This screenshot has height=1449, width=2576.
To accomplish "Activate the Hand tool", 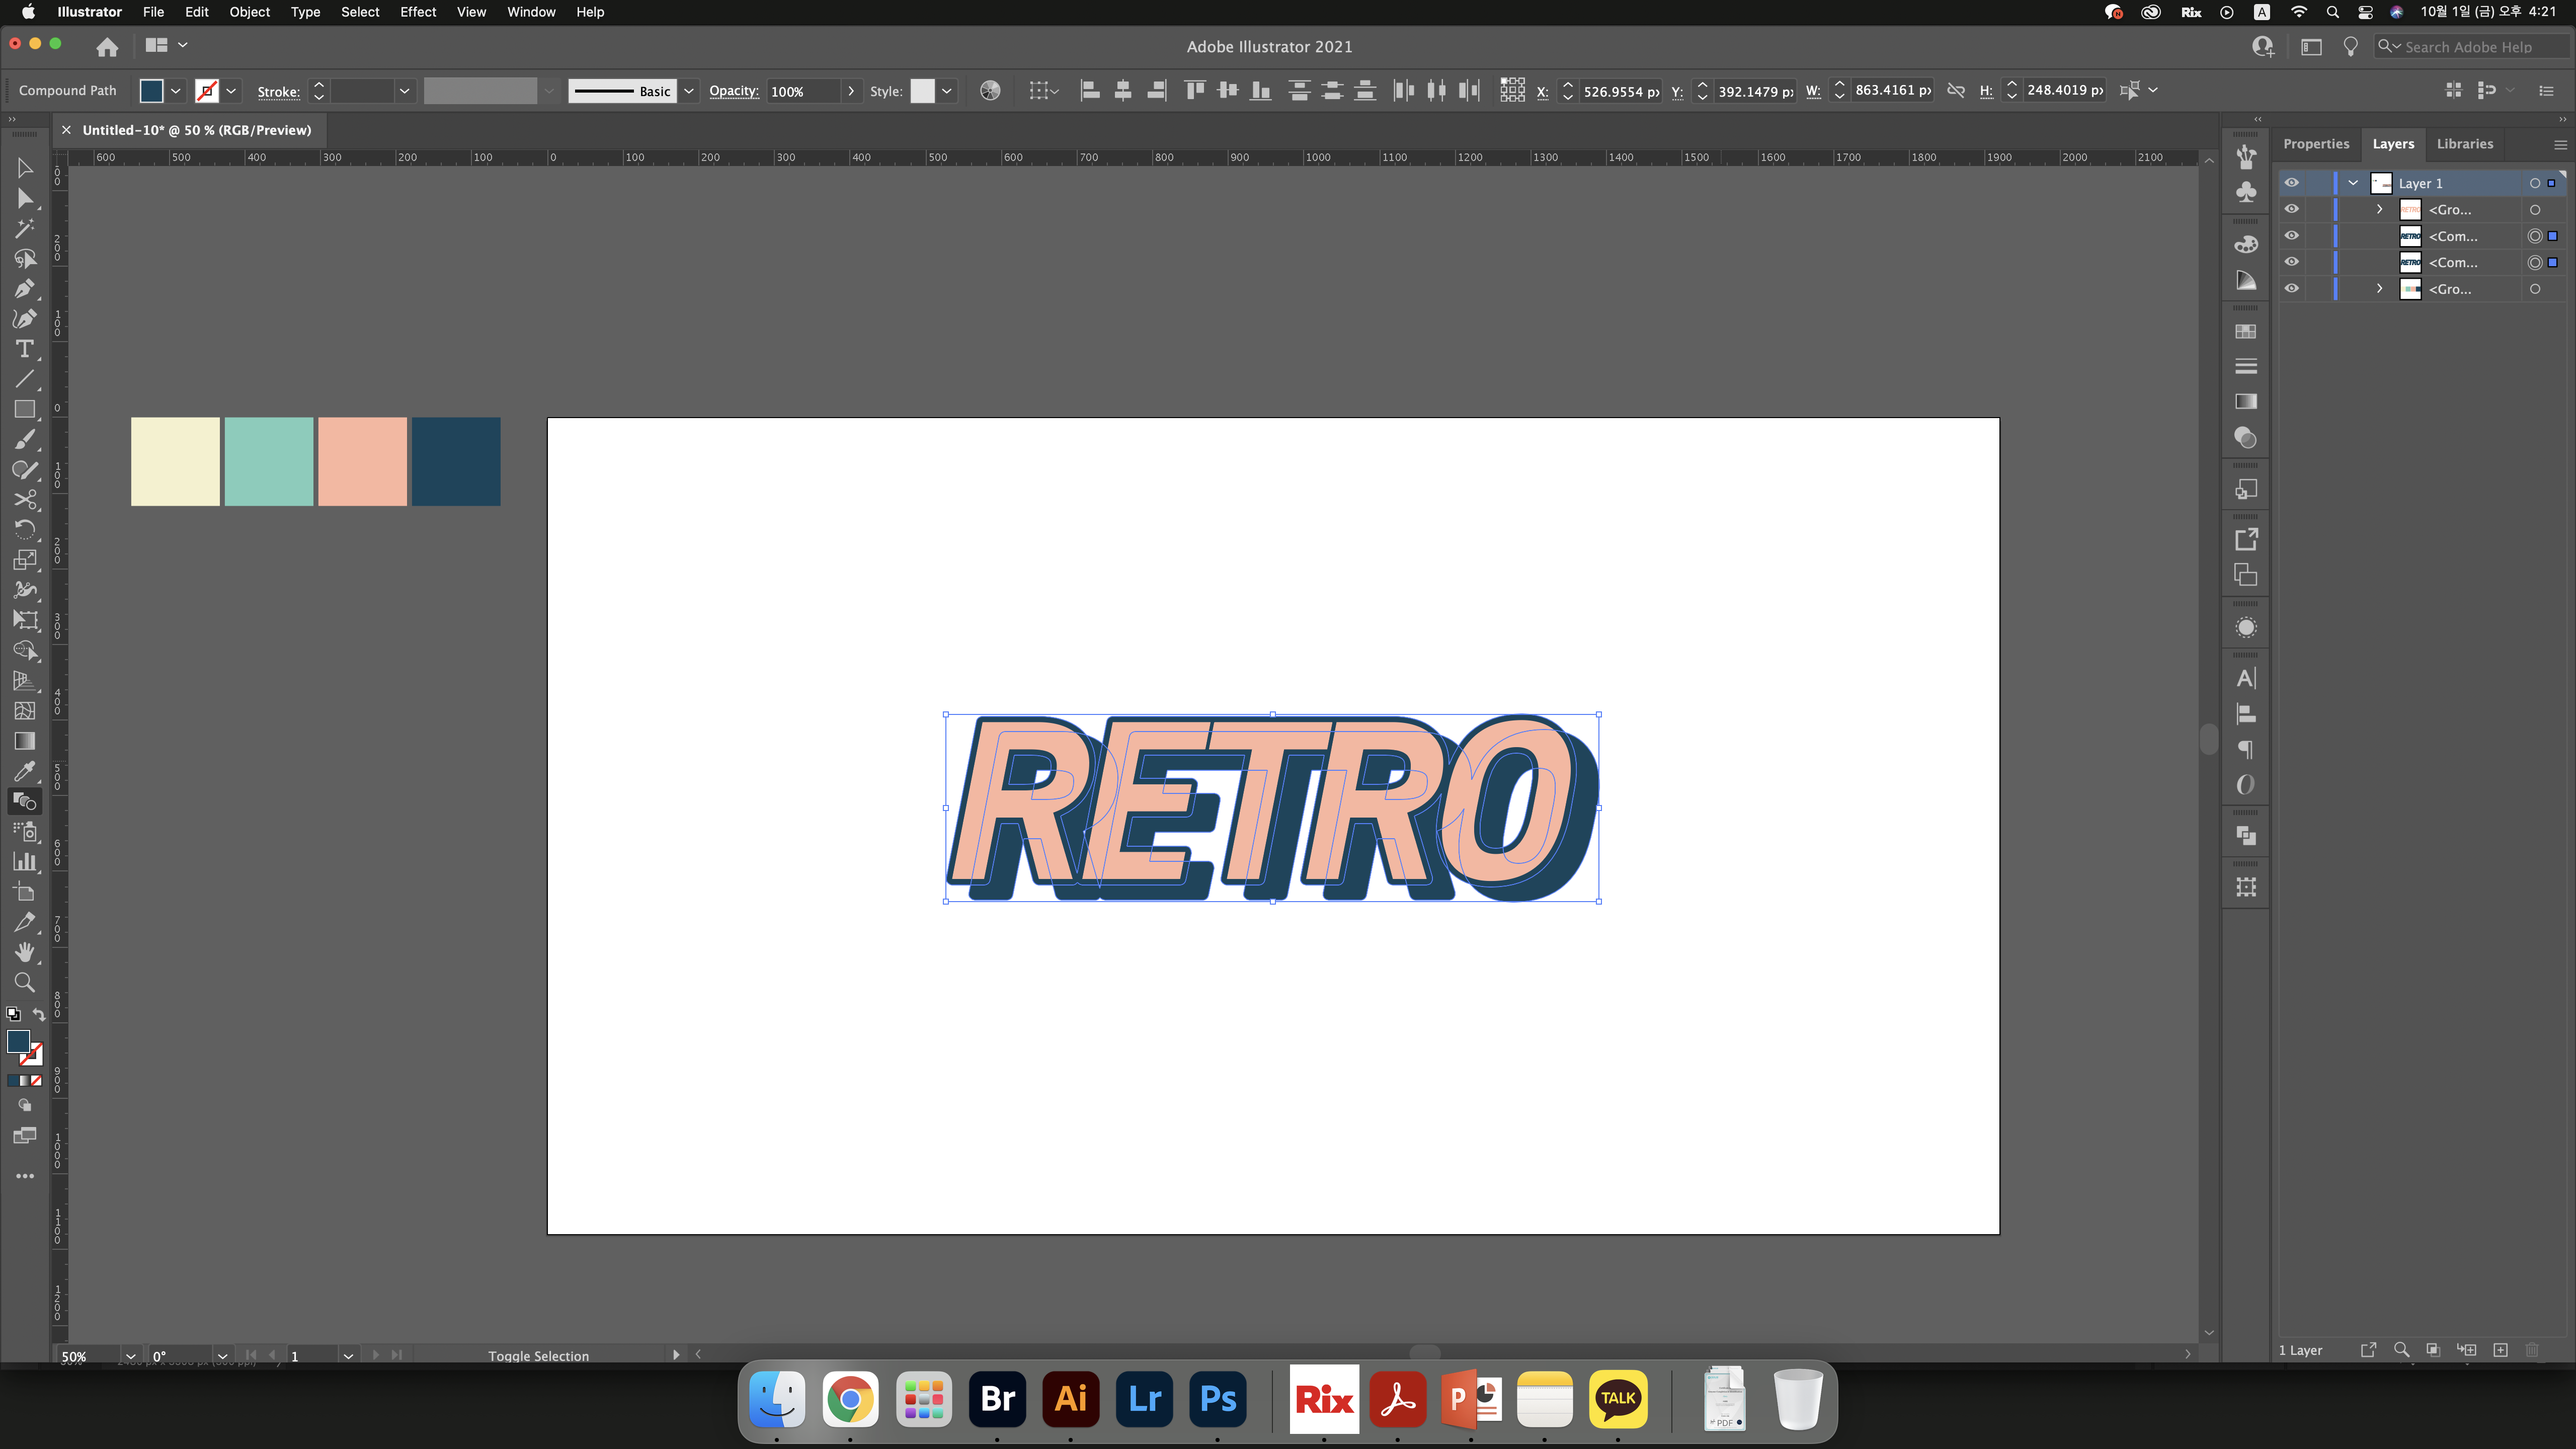I will coord(24,952).
